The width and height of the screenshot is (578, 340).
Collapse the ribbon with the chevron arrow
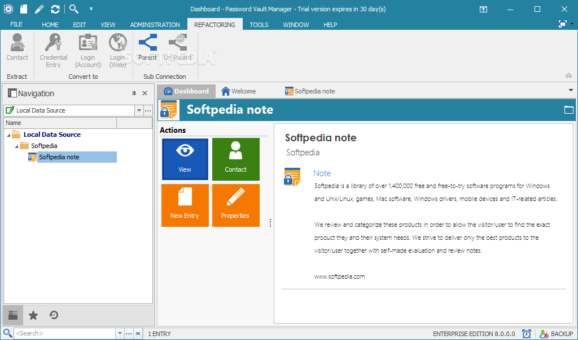569,76
